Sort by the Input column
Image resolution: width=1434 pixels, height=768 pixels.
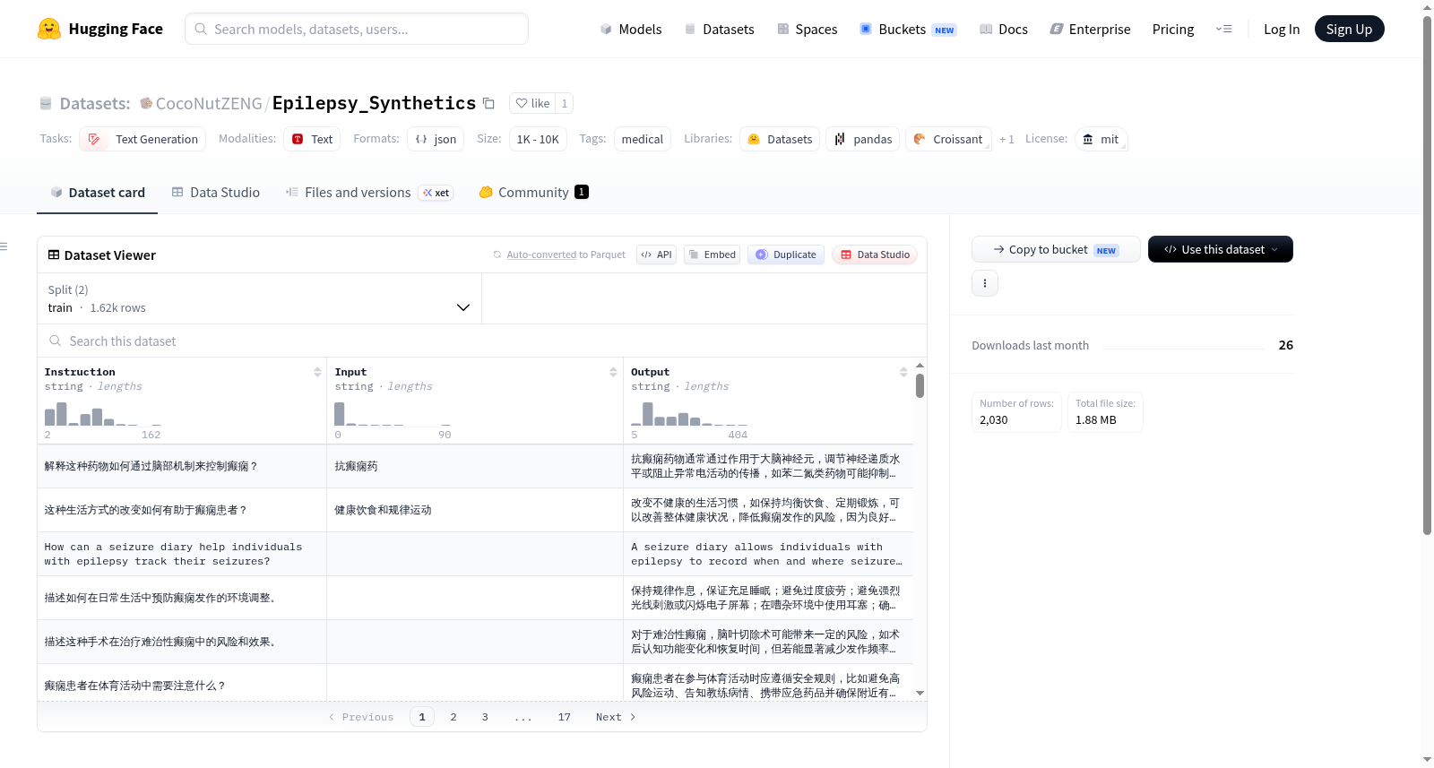point(613,372)
